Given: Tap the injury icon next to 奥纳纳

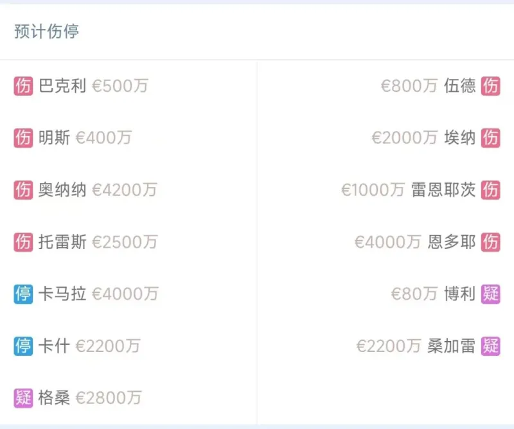Looking at the screenshot, I should pos(23,189).
